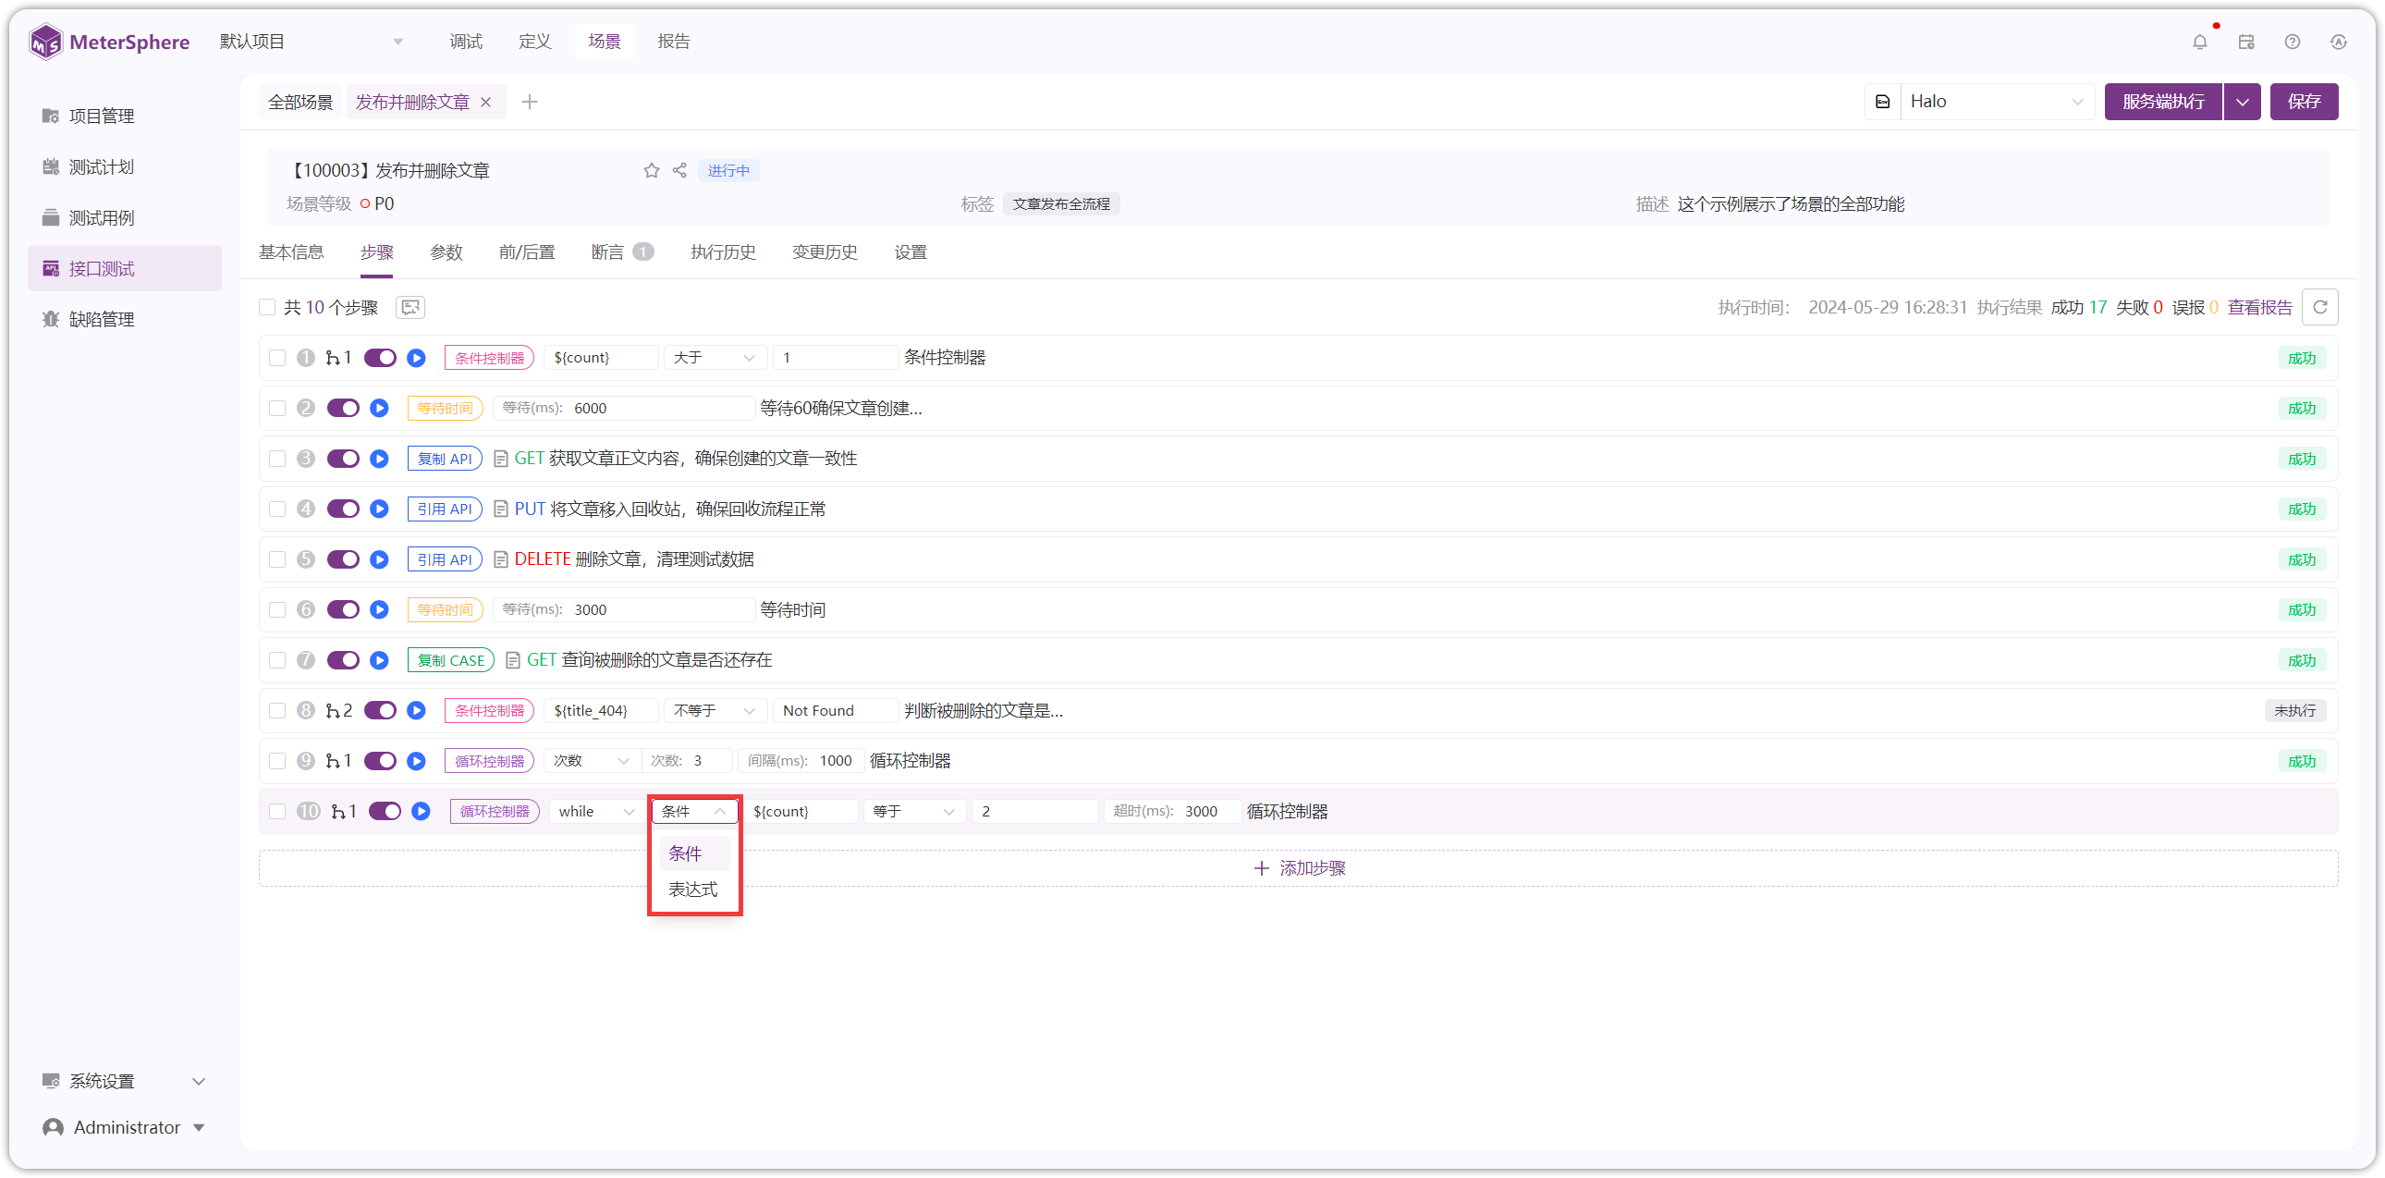This screenshot has width=2385, height=1178.
Task: Click the refresh icon beside 查看报告
Action: point(2320,308)
